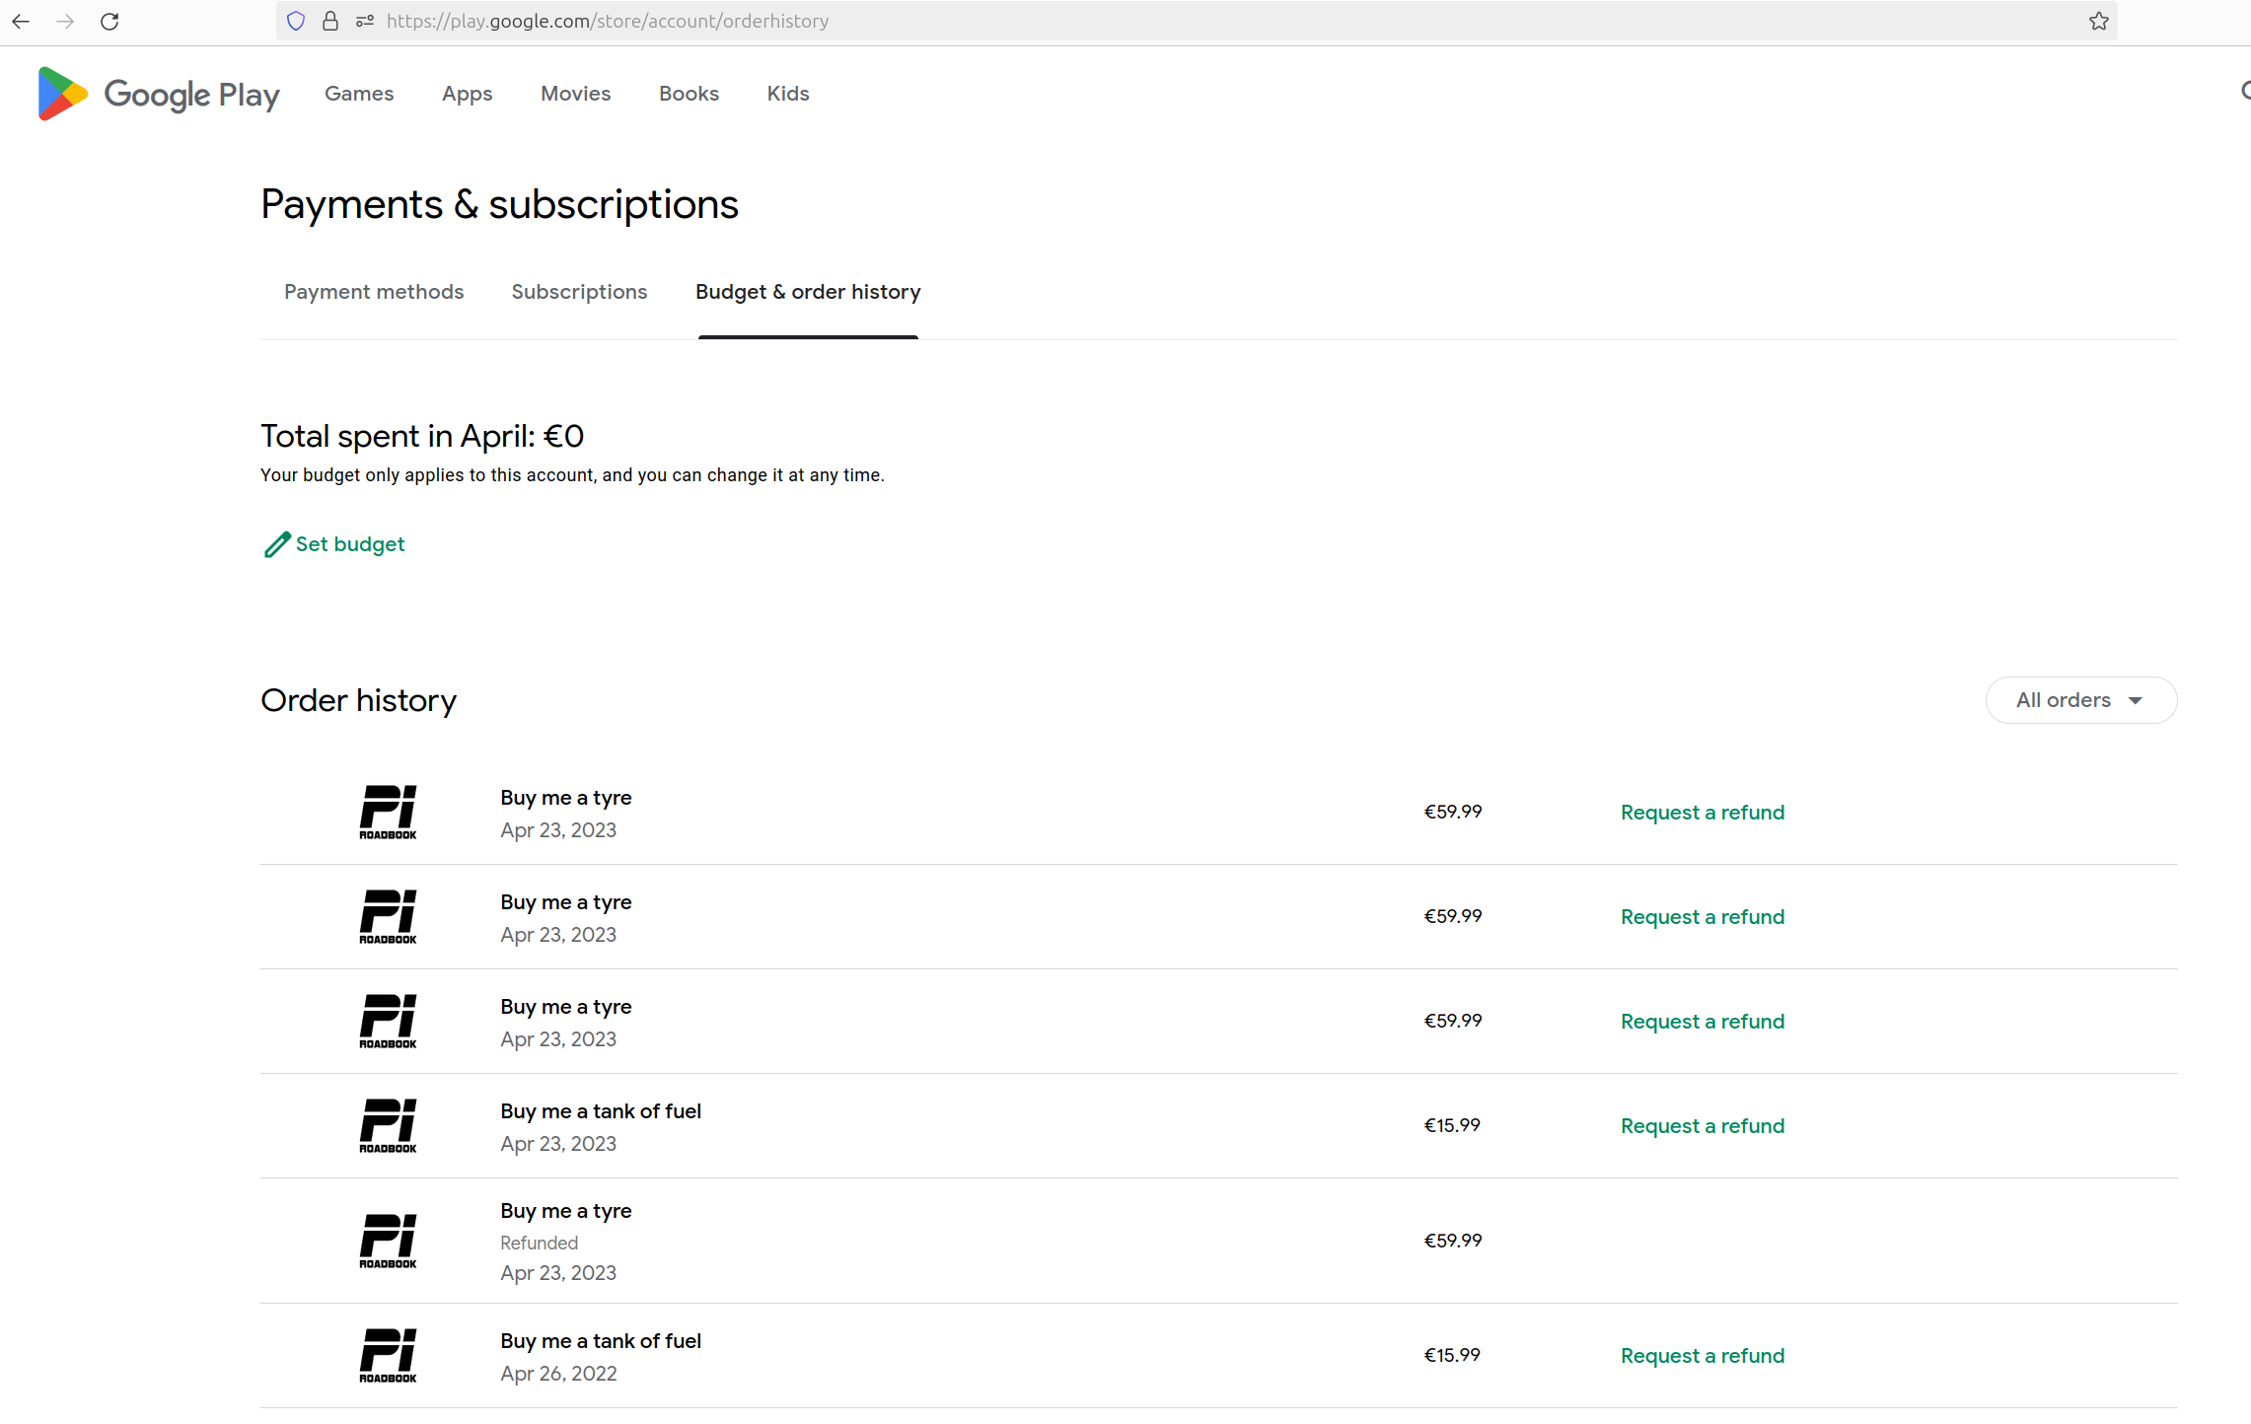Request a refund for the third tyre order
This screenshot has width=2251, height=1424.
(1702, 1022)
